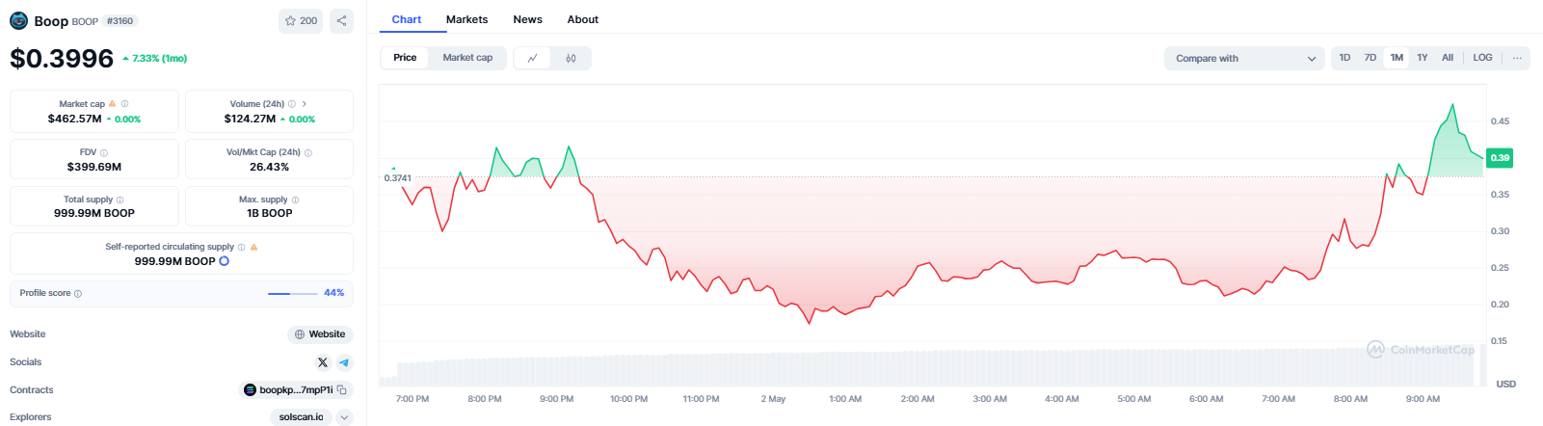Add Boop to watchlist star
1543x426 pixels.
tap(301, 20)
